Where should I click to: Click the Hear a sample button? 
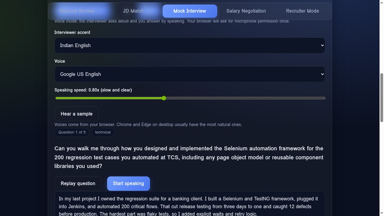tap(76, 114)
